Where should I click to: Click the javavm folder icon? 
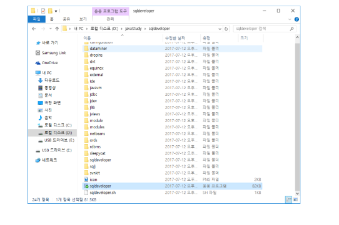(x=86, y=88)
